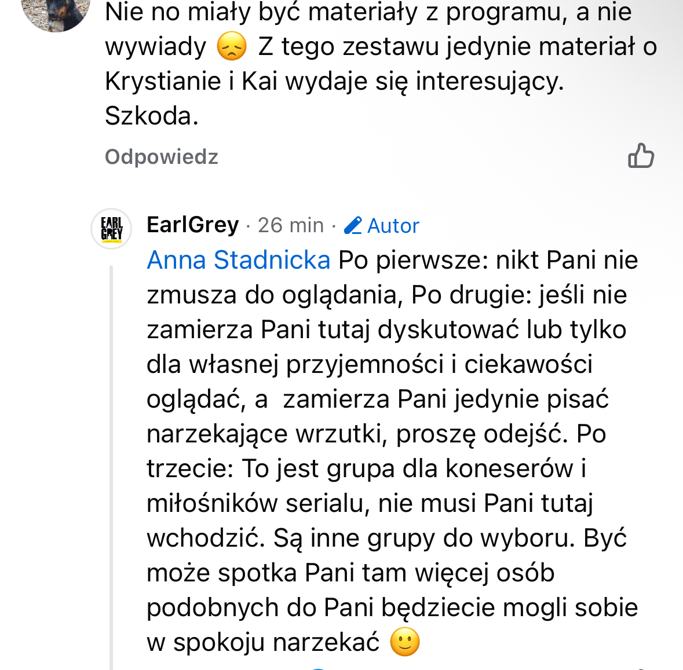Click the smiling emoji ending the reply
This screenshot has width=683, height=670.
coord(405,642)
